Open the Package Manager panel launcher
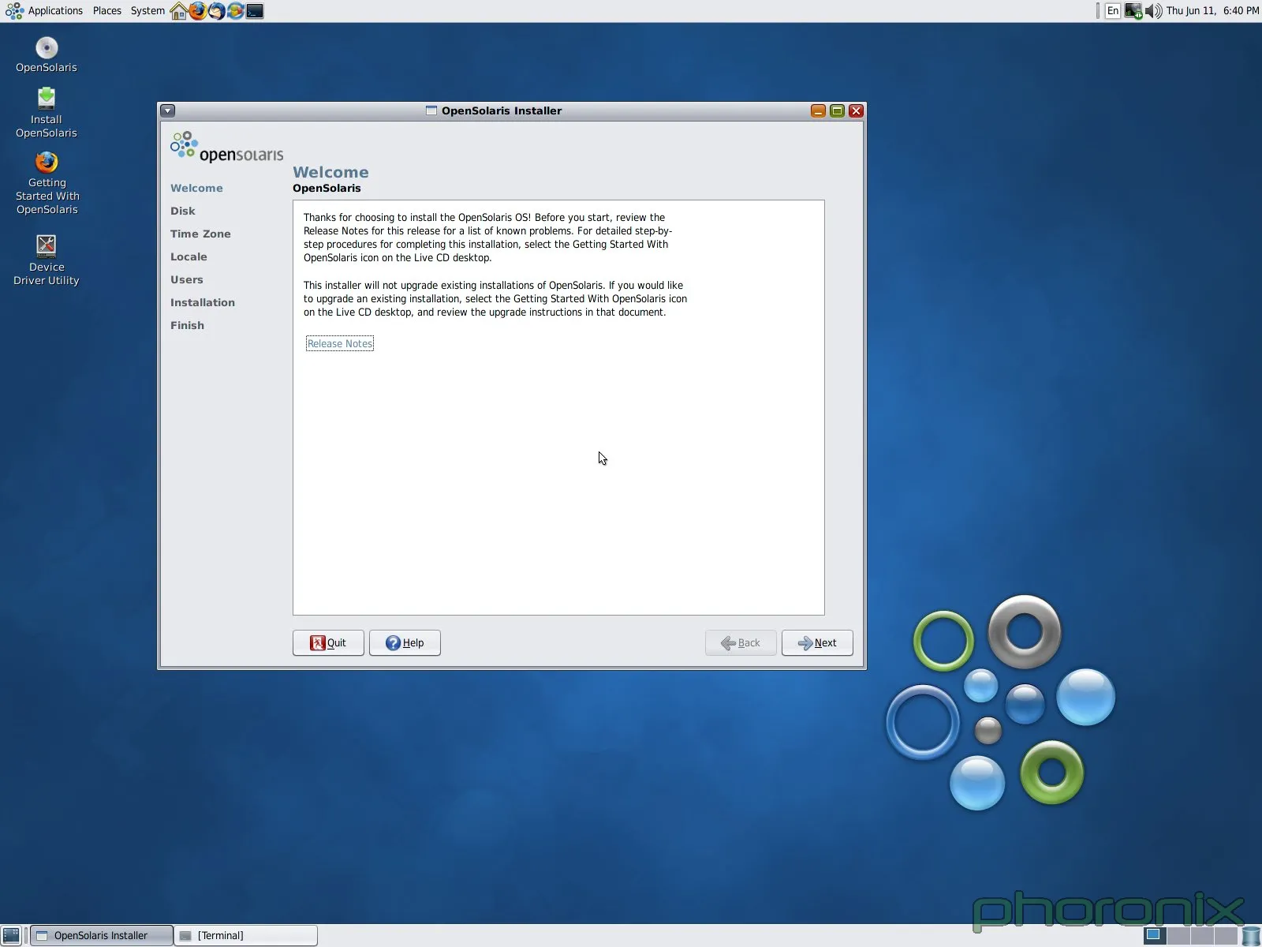1262x947 pixels. point(235,11)
